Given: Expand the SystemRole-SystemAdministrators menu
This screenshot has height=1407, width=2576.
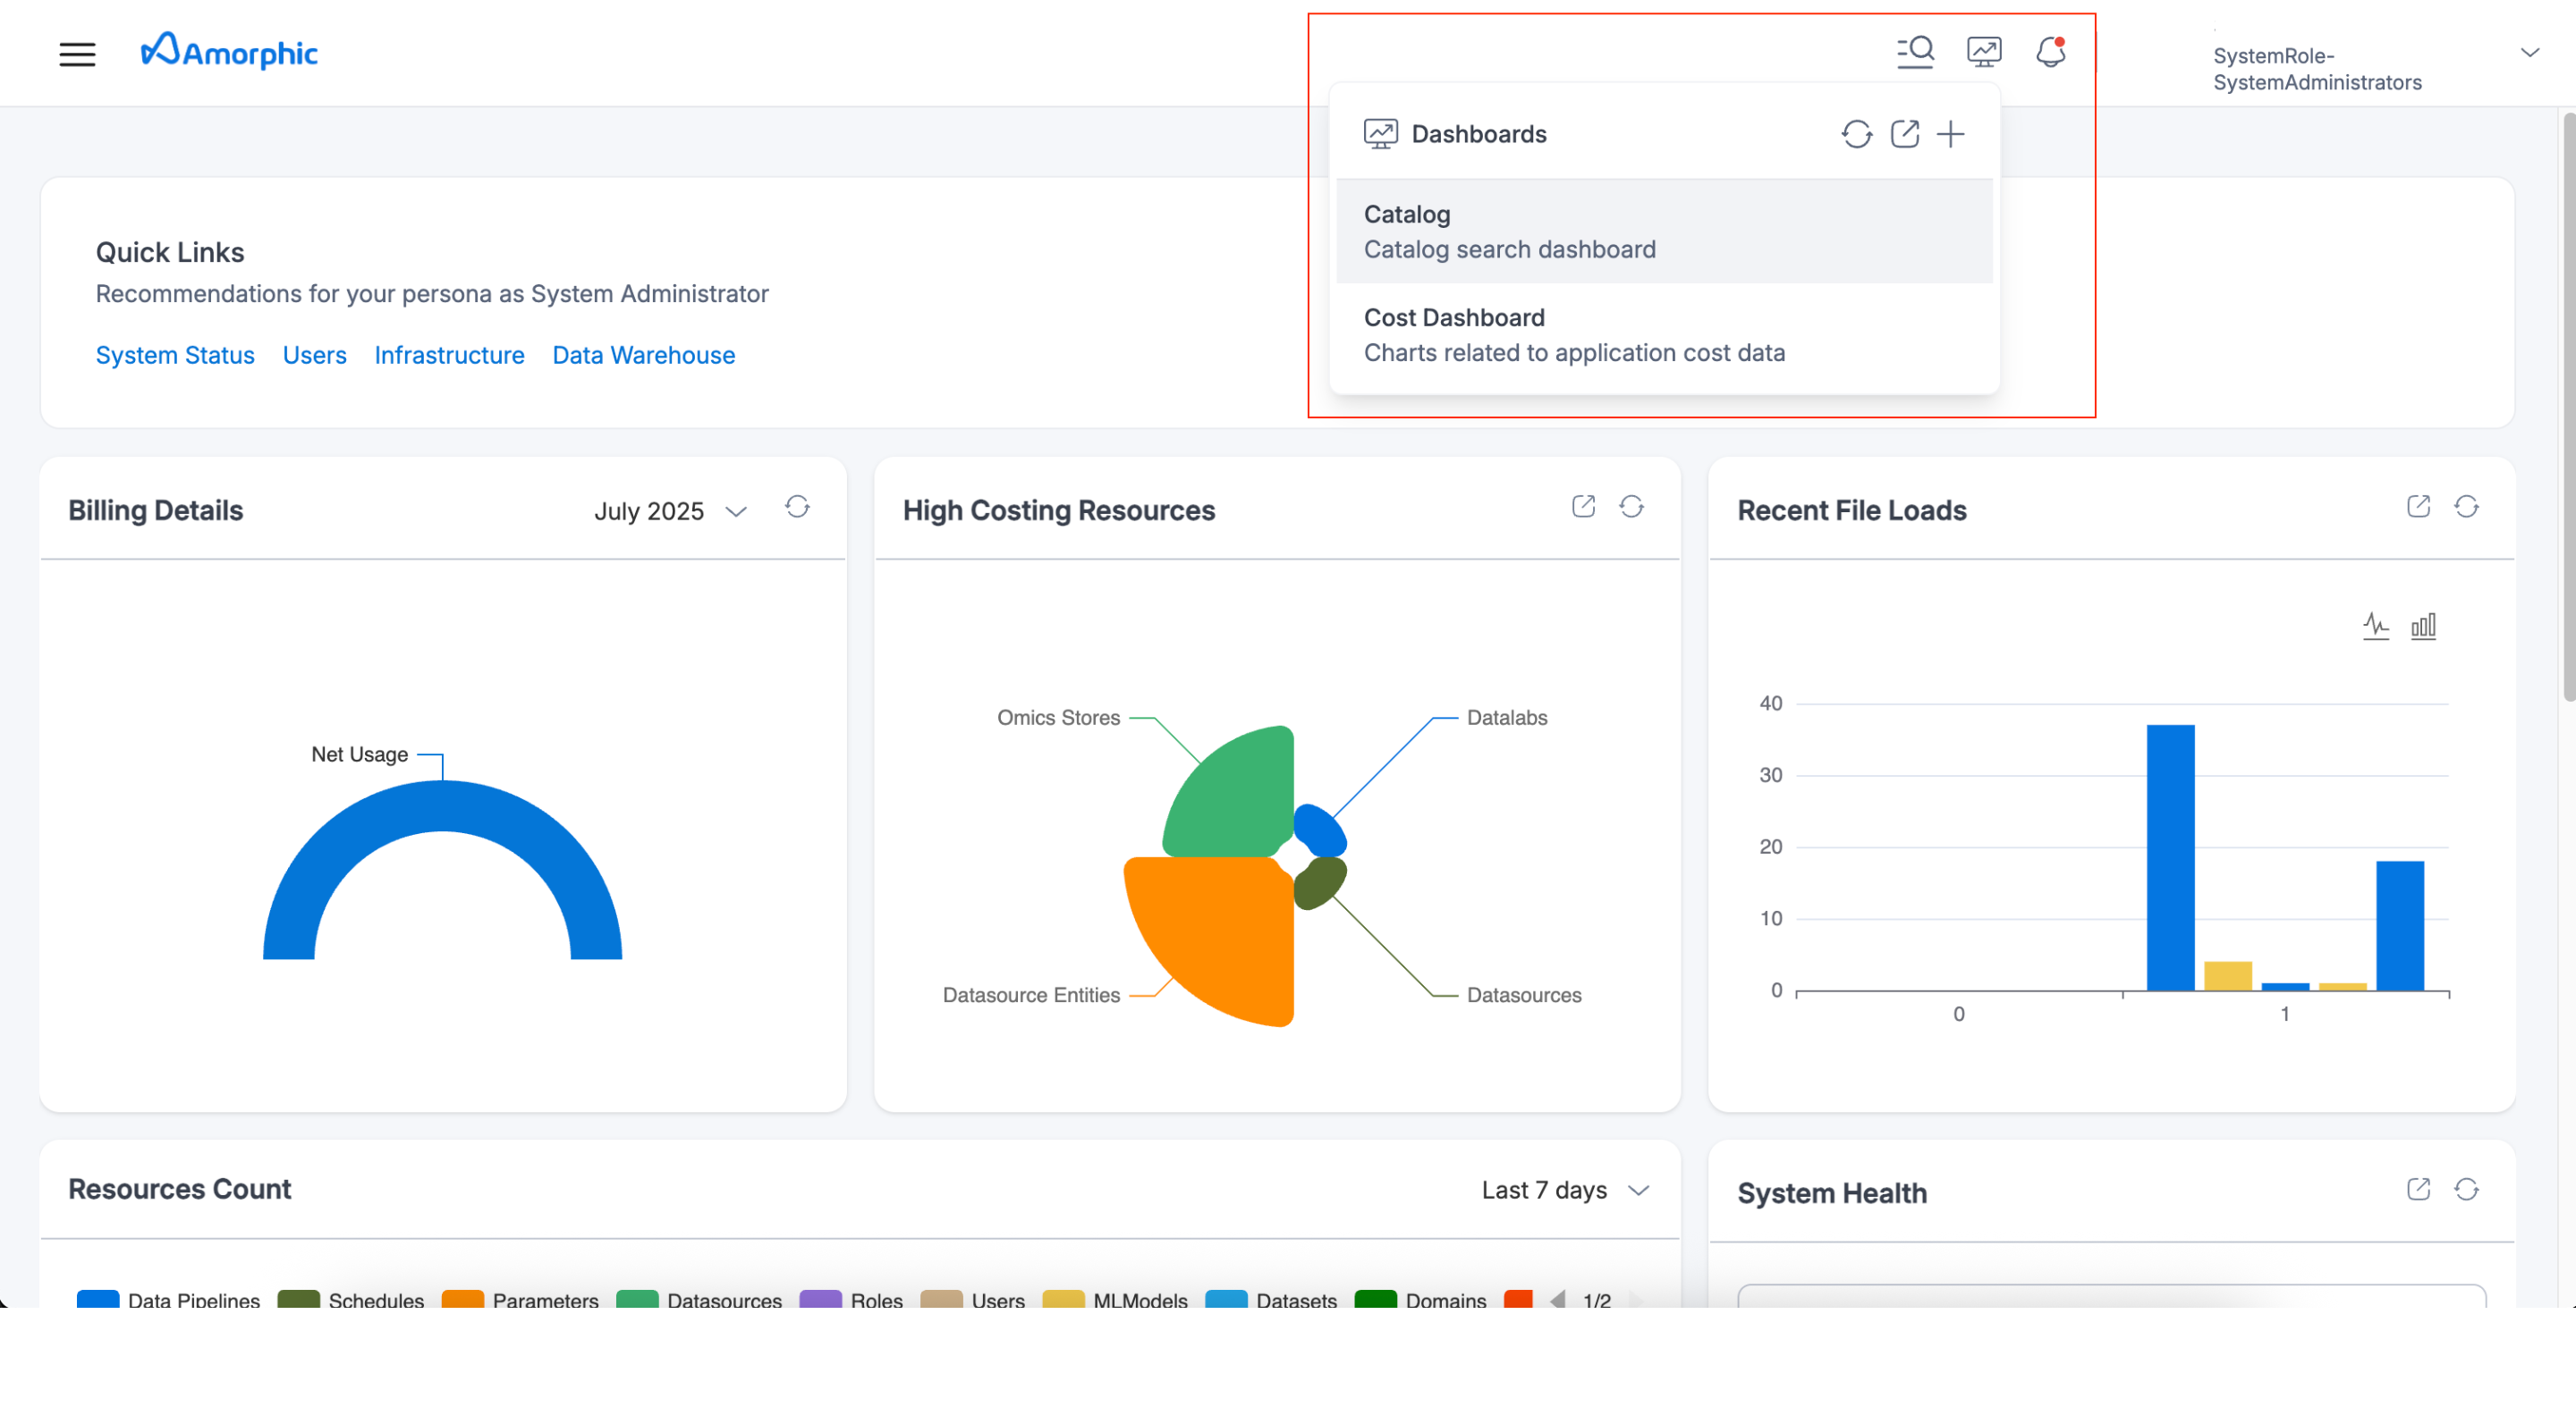Looking at the screenshot, I should (x=2531, y=52).
